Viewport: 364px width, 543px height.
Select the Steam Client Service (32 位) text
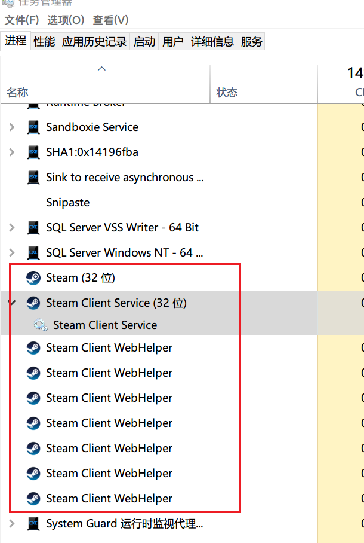[116, 303]
